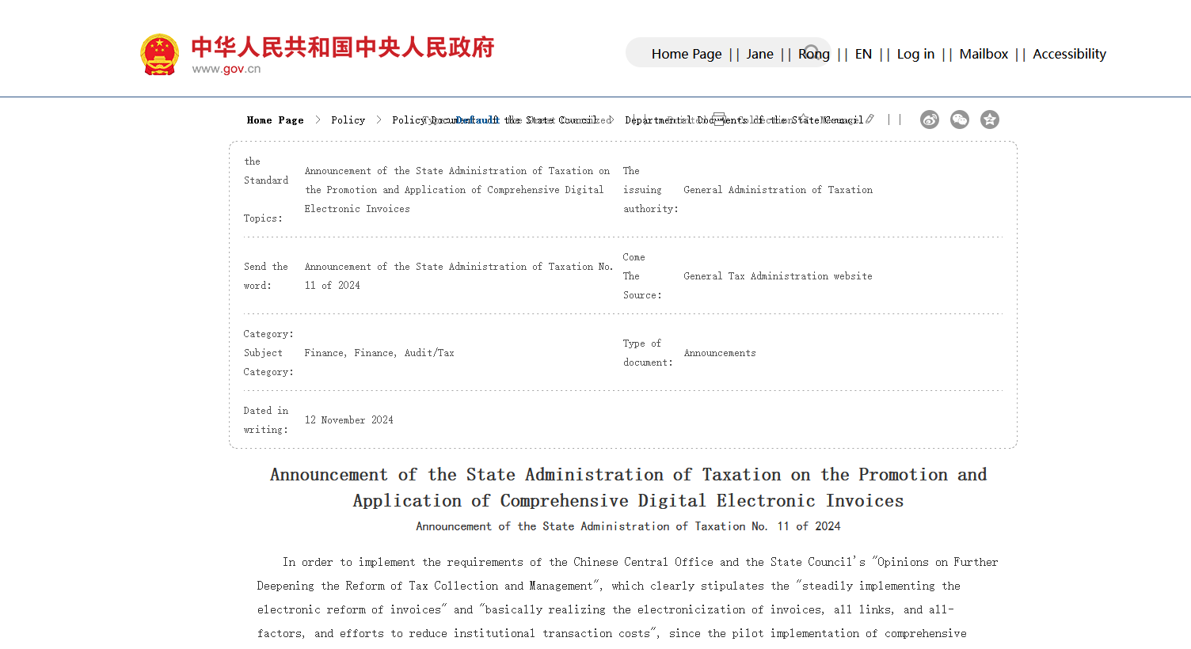Viewport: 1191px width, 649px height.
Task: Go to Mailbox in the header
Action: [983, 54]
